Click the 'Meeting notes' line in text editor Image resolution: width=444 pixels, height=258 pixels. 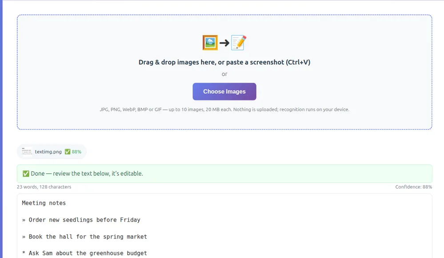pyautogui.click(x=44, y=203)
